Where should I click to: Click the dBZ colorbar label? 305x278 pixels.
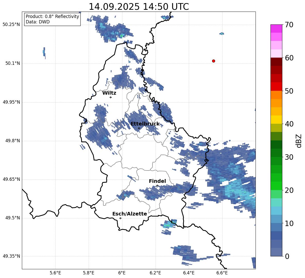pos(299,141)
